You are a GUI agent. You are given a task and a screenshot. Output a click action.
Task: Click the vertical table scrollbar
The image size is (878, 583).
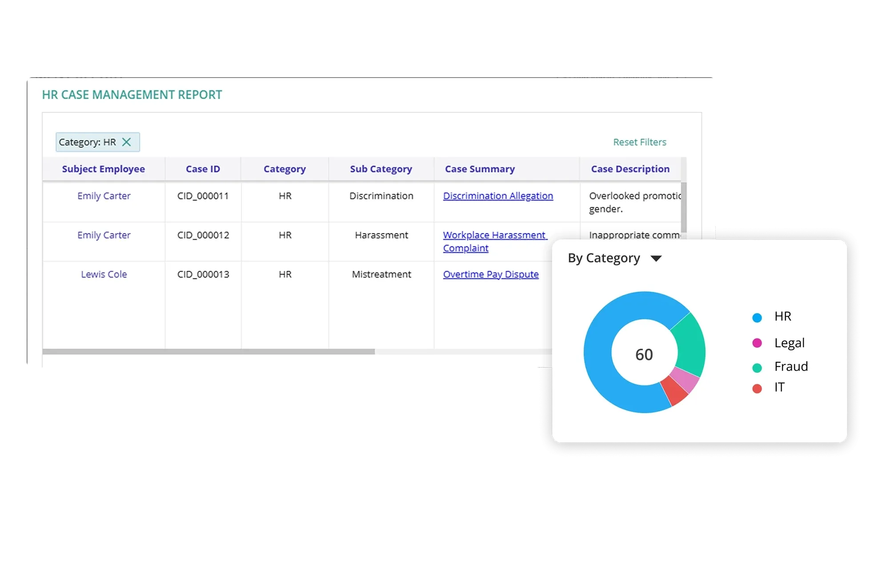pos(684,206)
